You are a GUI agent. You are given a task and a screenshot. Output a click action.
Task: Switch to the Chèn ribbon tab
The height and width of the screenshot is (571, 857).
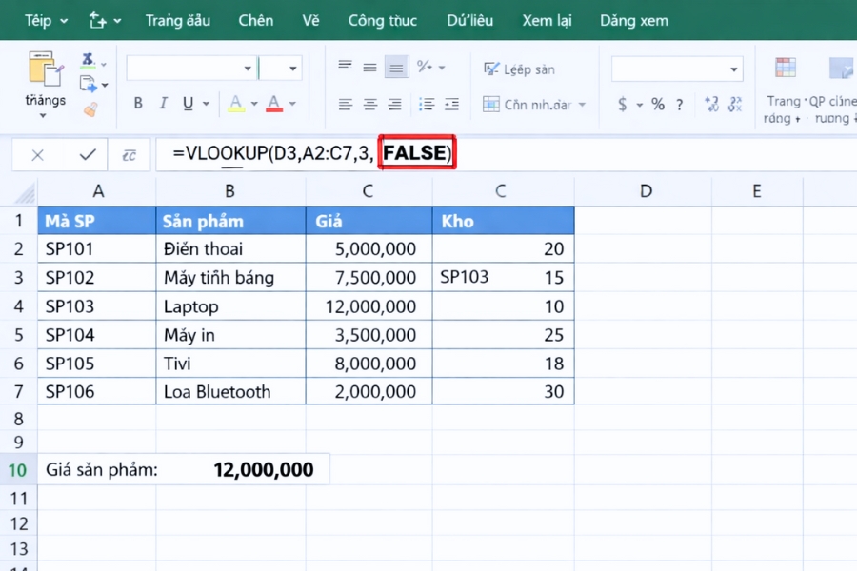(x=255, y=20)
